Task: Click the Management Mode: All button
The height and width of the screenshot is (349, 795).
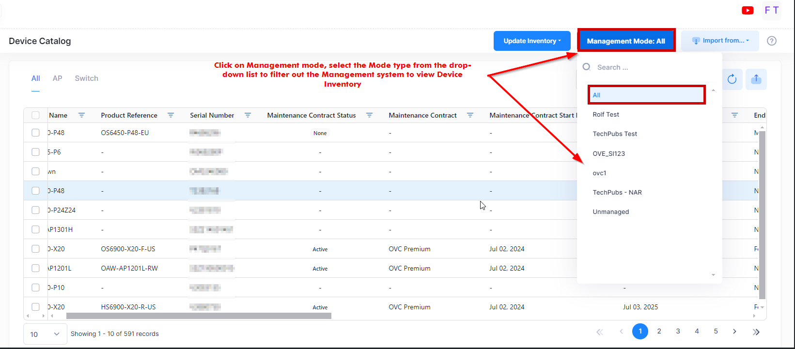Action: (x=626, y=41)
